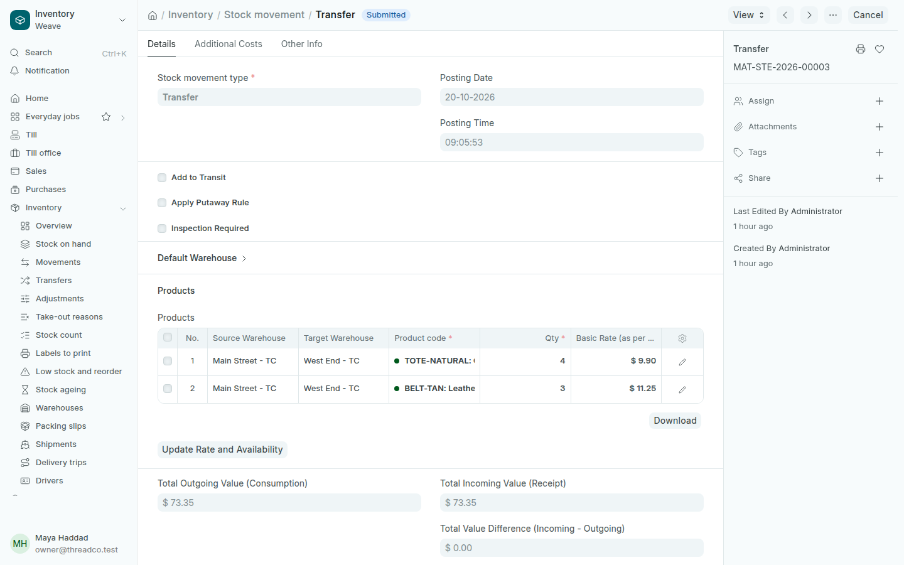Expand the Everyday jobs submenu arrow
Screen dimensions: 904x565
pos(123,117)
